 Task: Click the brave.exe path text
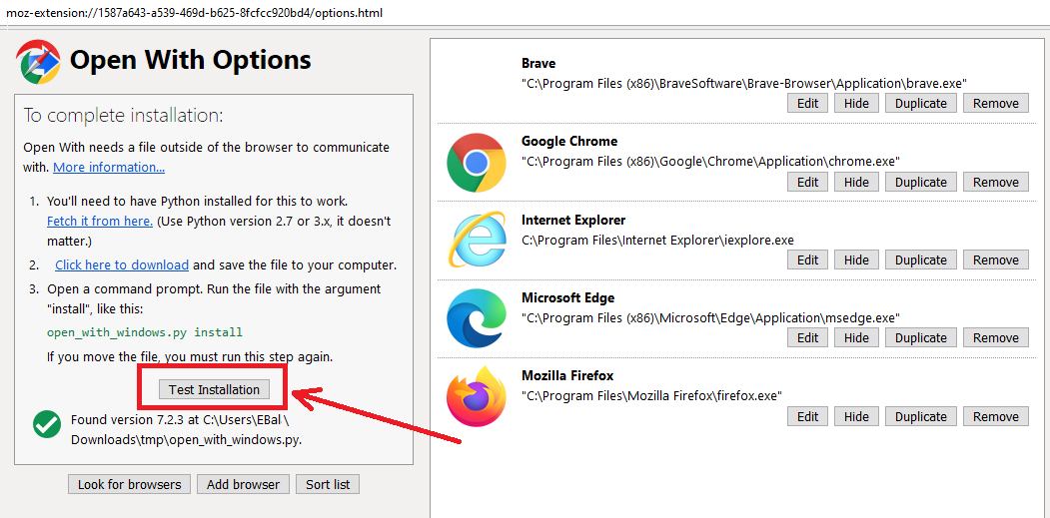744,83
